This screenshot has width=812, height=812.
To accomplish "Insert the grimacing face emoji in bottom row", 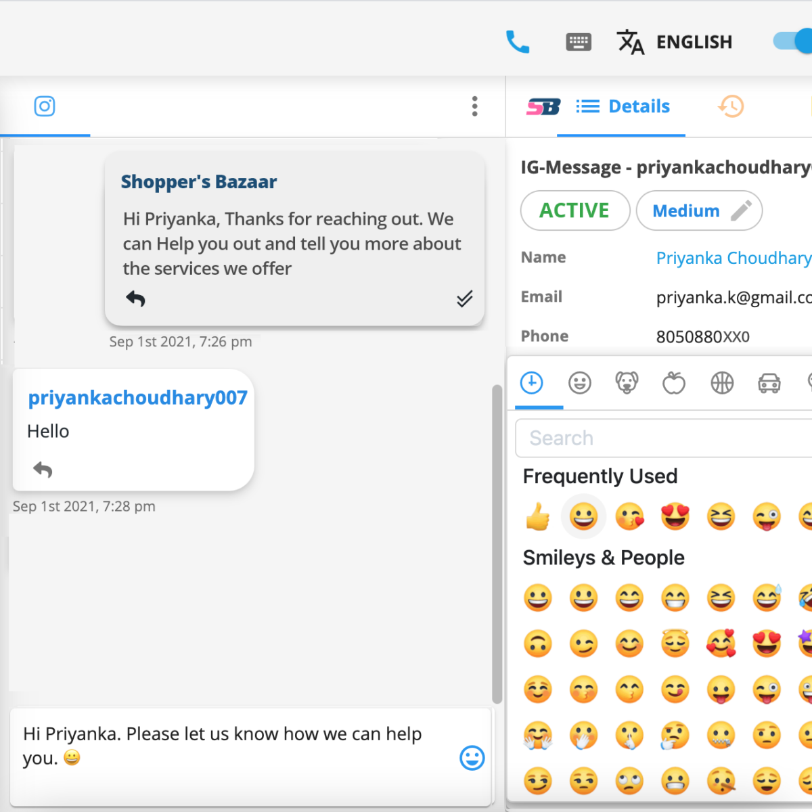I will coord(675,782).
